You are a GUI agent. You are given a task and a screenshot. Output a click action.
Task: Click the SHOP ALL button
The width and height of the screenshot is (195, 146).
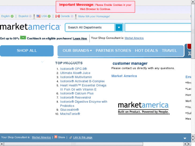[27, 51]
